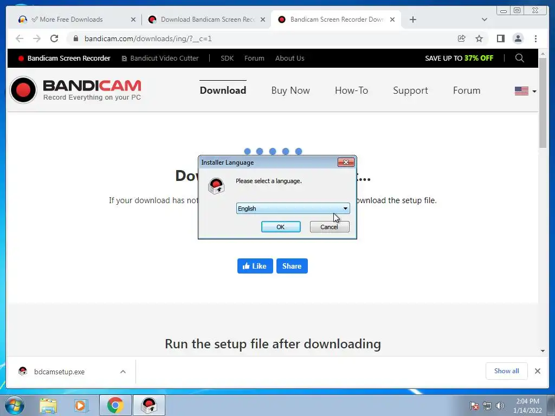Screen dimensions: 555x416
Task: Expand the English language combo box
Action: coord(293,209)
